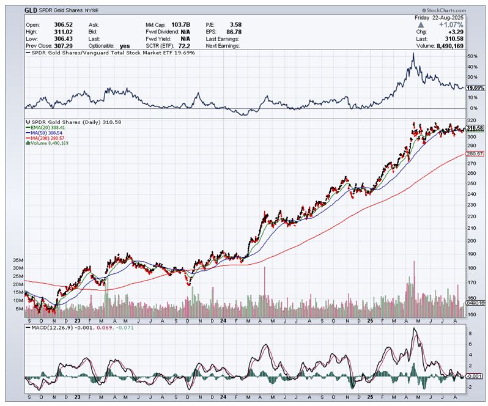
Task: Click the SCTR (ETF) value 72.2
Action: [x=184, y=46]
